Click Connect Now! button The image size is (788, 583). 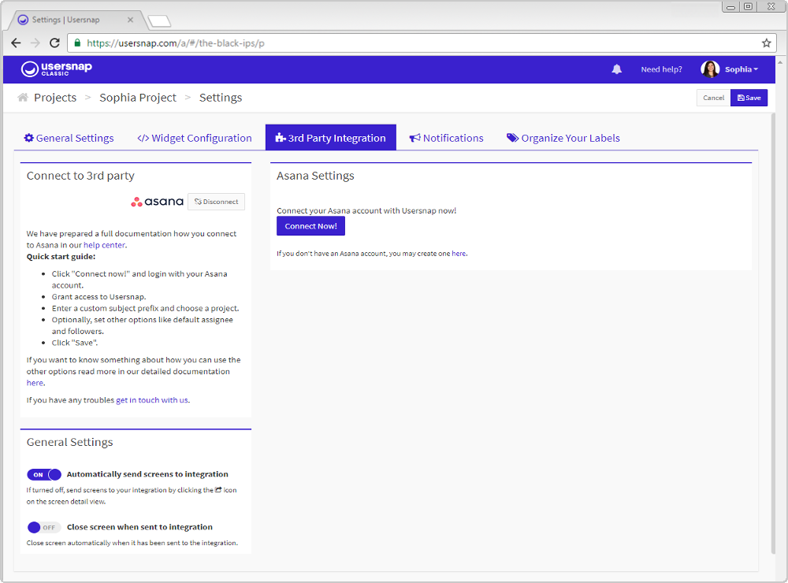310,226
